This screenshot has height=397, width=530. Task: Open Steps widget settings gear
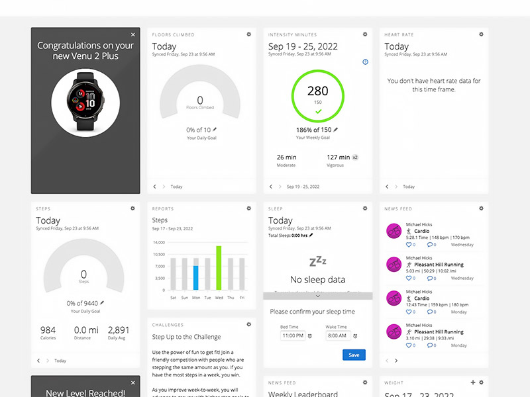pos(132,208)
